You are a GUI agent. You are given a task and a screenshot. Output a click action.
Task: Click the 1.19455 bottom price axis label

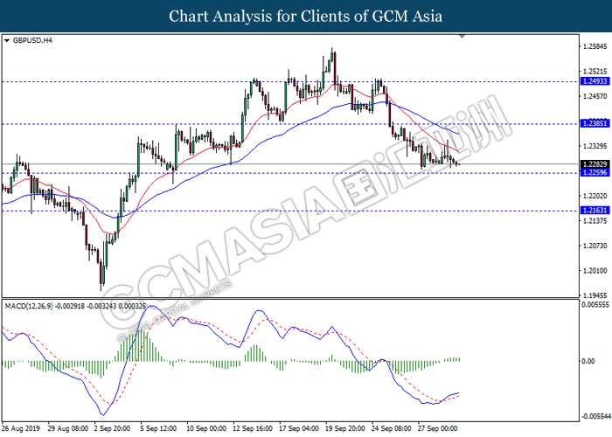pos(595,295)
